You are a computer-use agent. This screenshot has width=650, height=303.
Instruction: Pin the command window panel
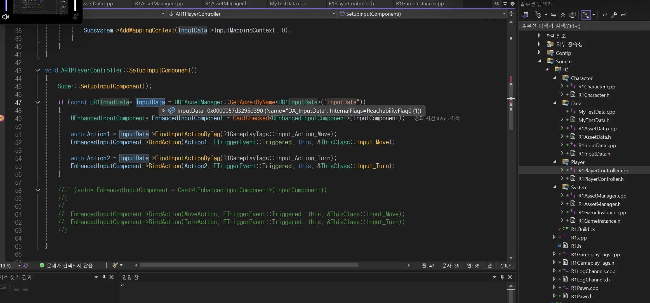[502, 277]
